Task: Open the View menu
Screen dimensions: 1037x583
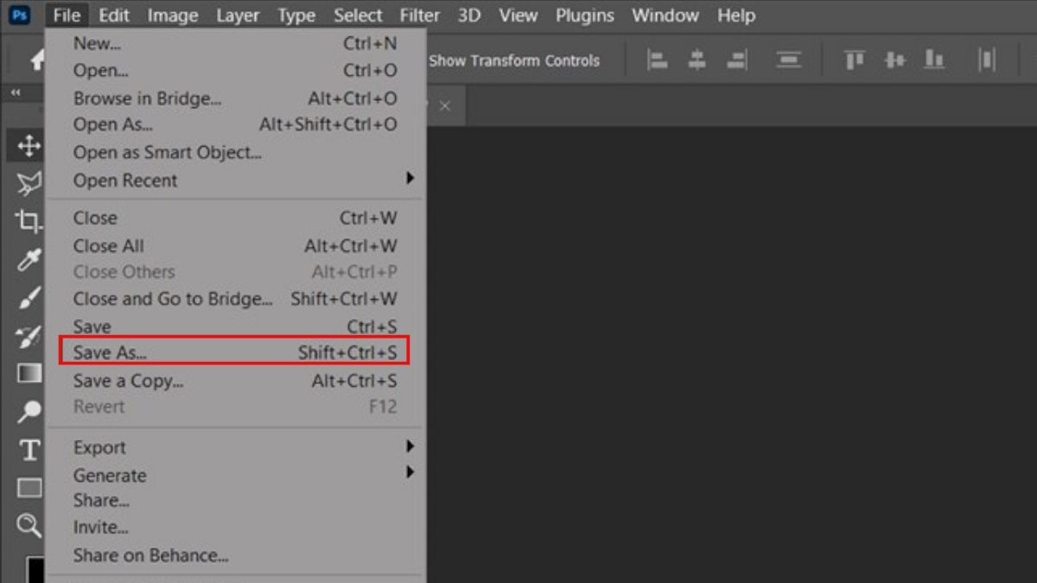Action: pyautogui.click(x=518, y=15)
